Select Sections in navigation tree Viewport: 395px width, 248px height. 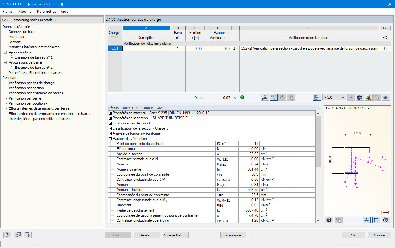(x=15, y=42)
